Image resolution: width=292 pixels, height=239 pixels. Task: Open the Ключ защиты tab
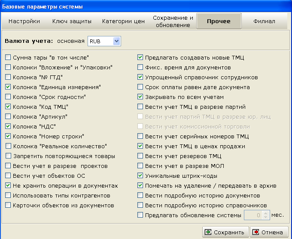[x=72, y=21]
